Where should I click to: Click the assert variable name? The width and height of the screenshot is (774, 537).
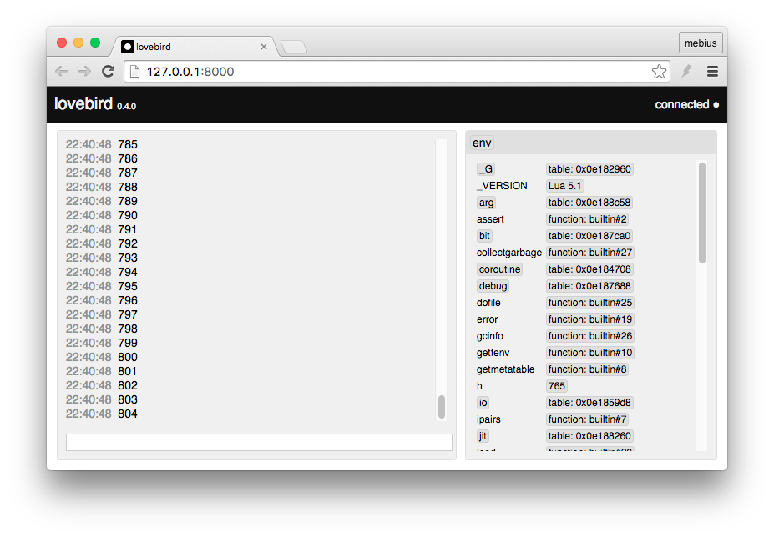[x=490, y=219]
